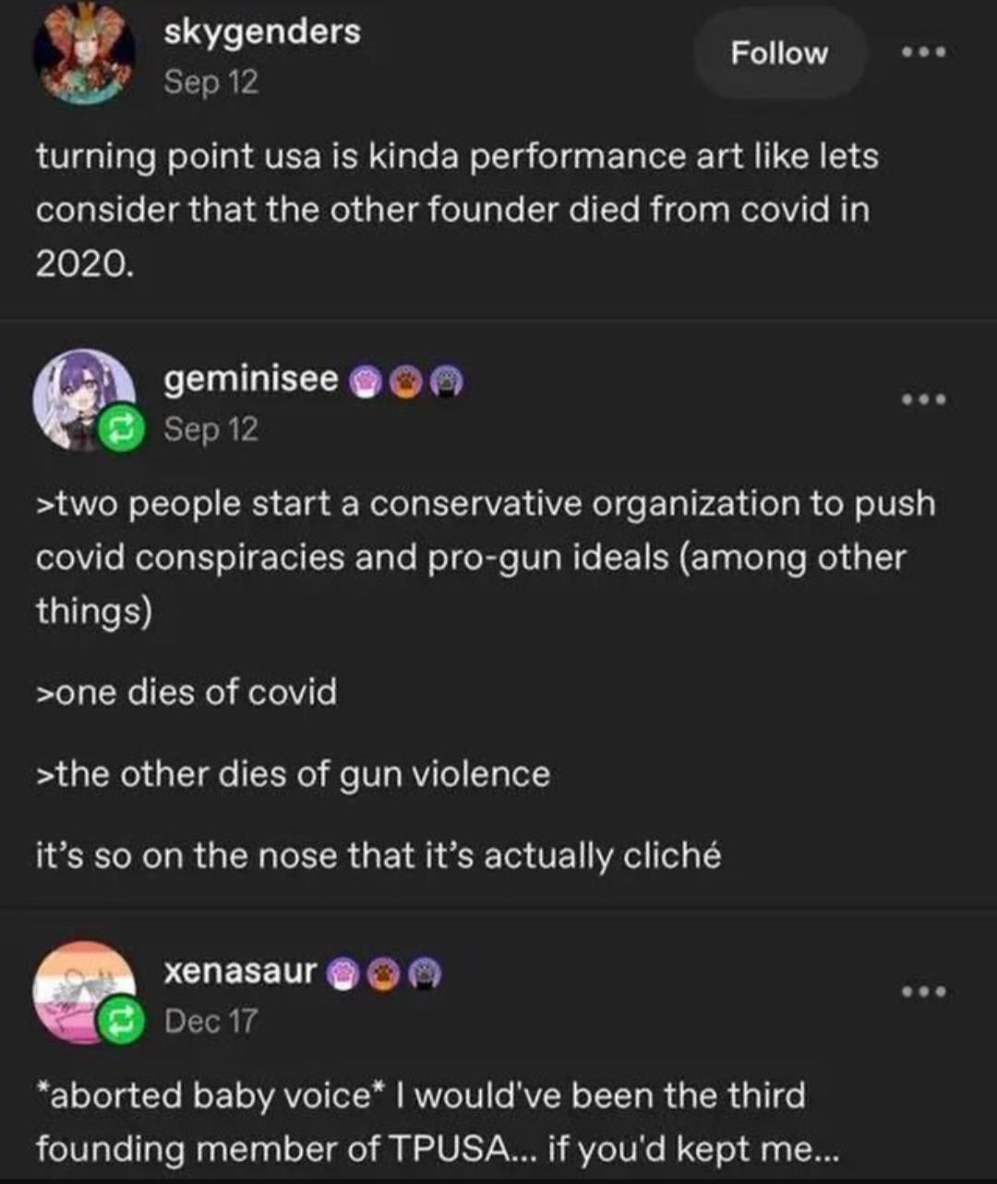
Task: Open xenasaur's striped flag avatar
Action: [78, 987]
